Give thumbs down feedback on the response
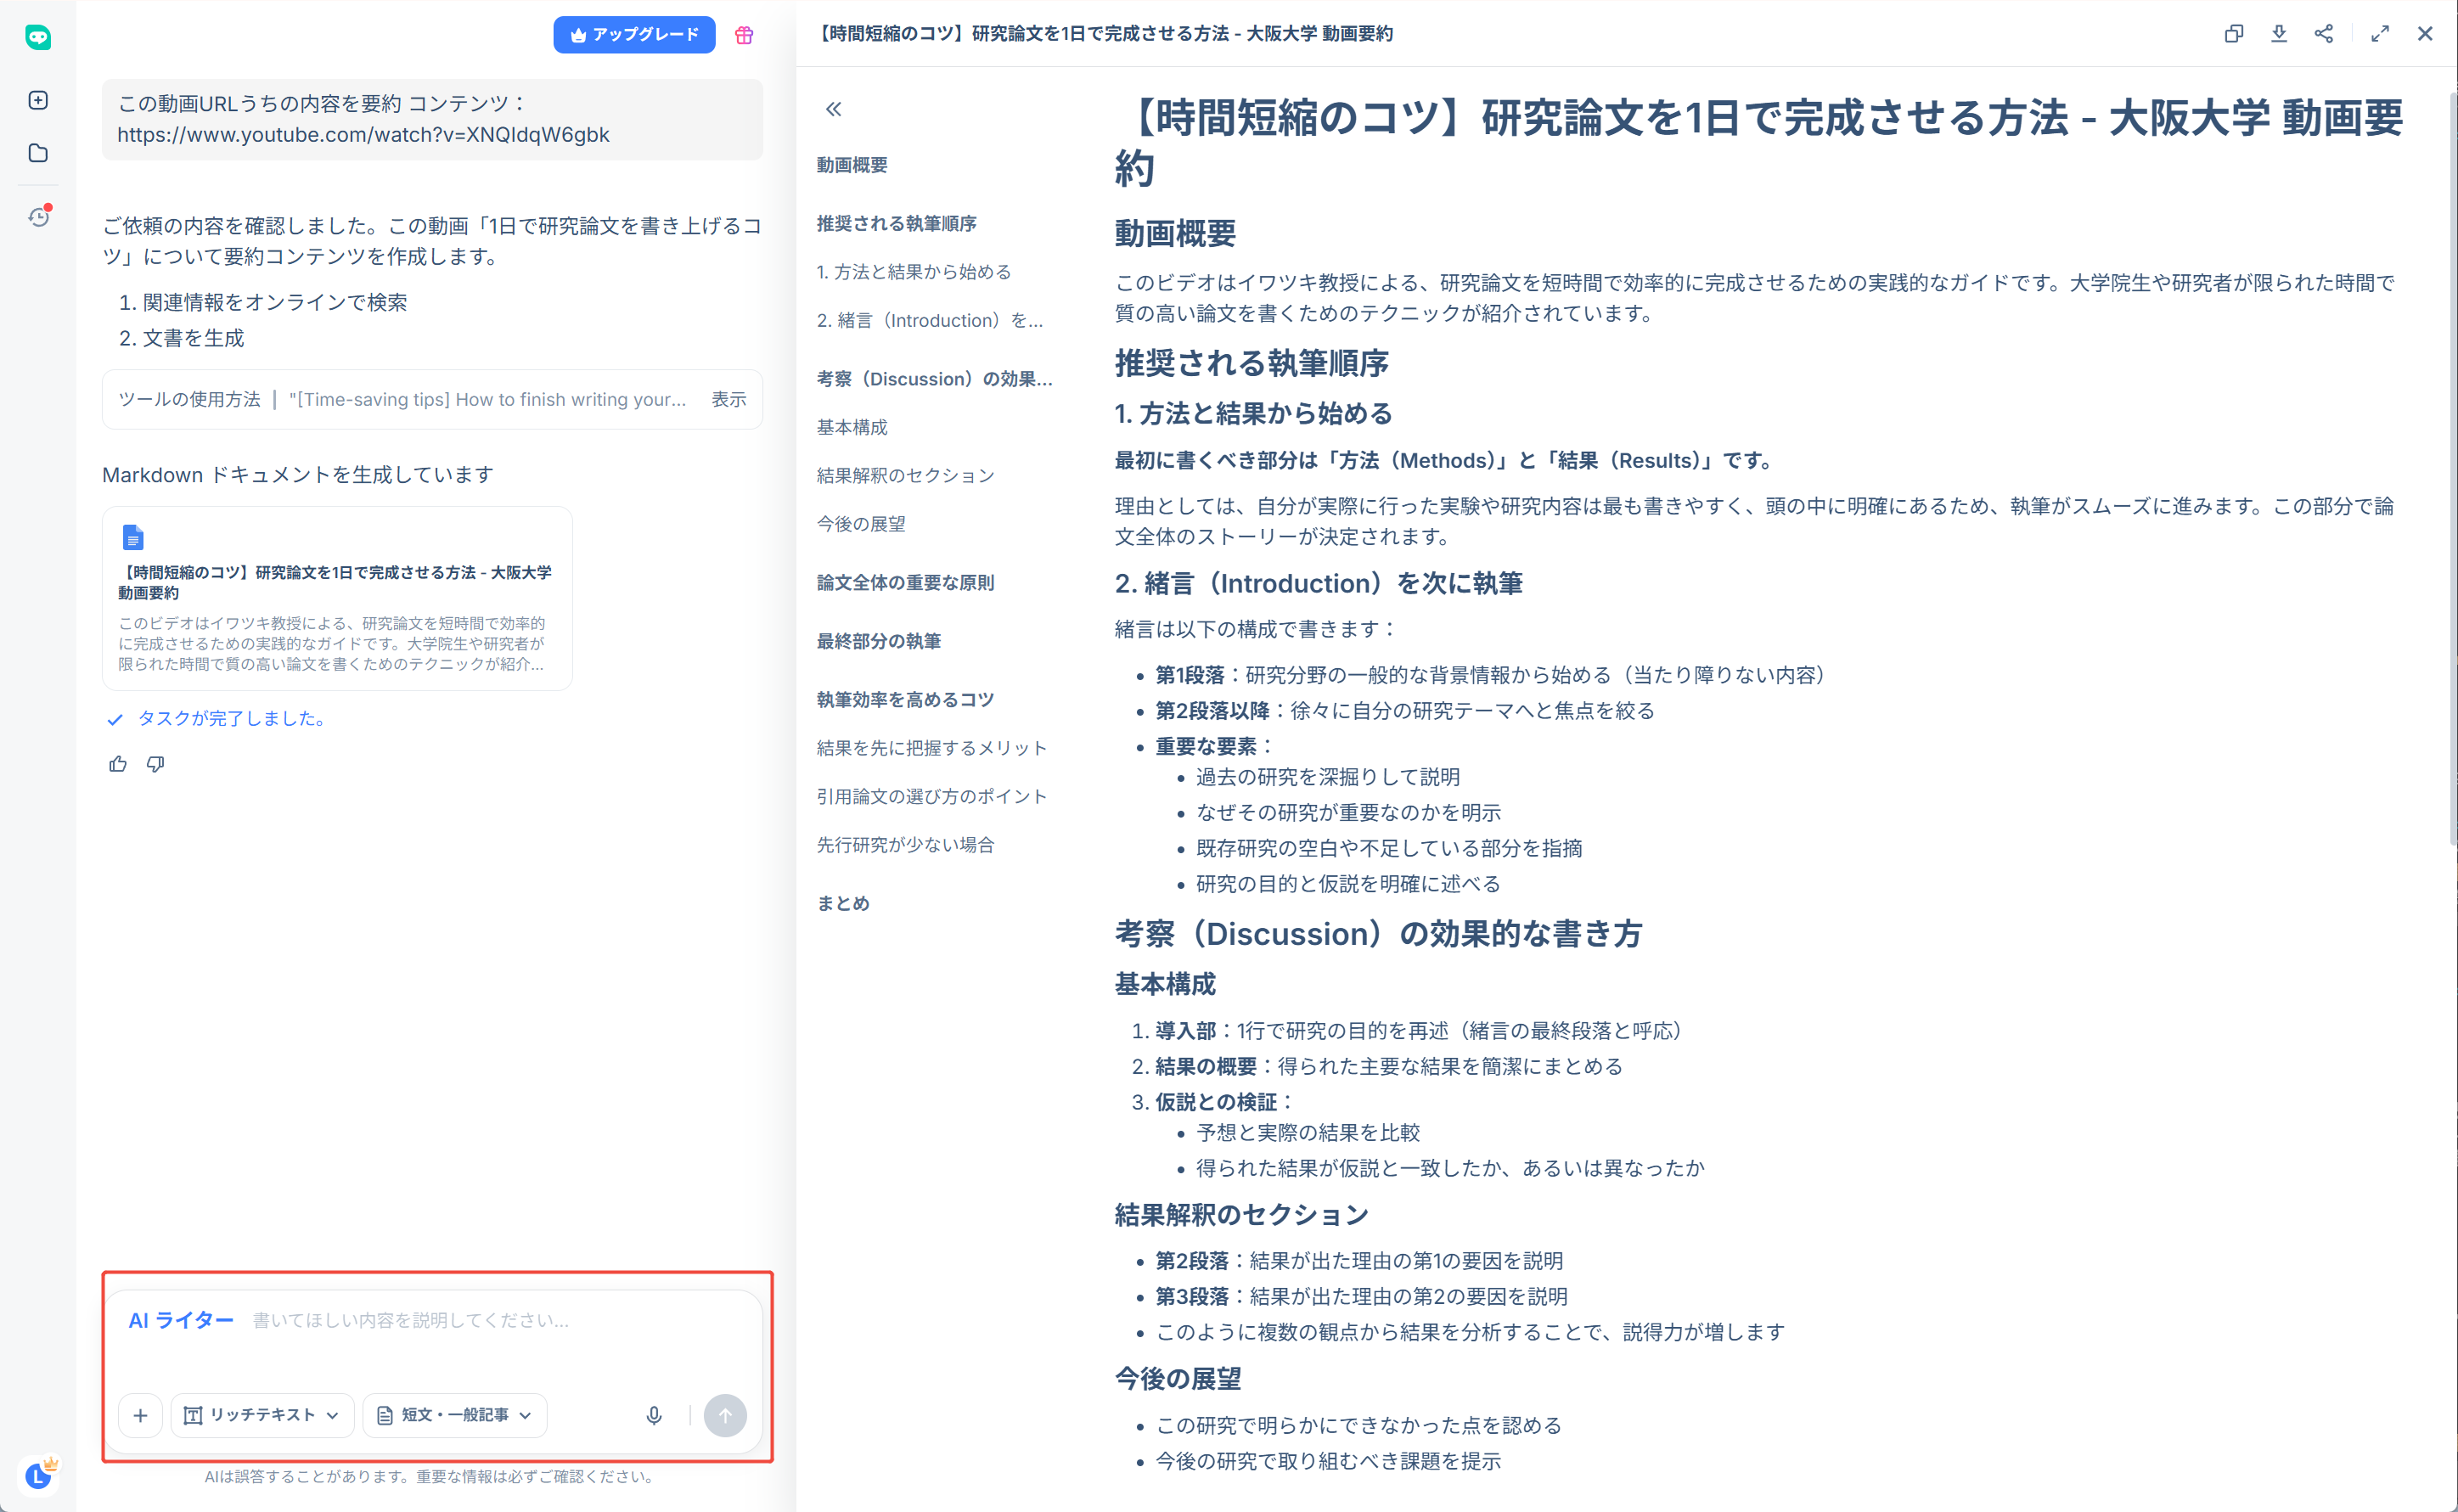Viewport: 2458px width, 1512px height. [155, 763]
